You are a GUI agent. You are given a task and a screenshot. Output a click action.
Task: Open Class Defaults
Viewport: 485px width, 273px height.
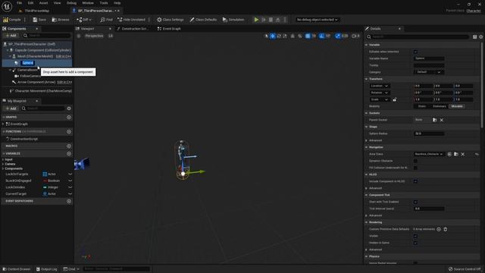point(203,20)
